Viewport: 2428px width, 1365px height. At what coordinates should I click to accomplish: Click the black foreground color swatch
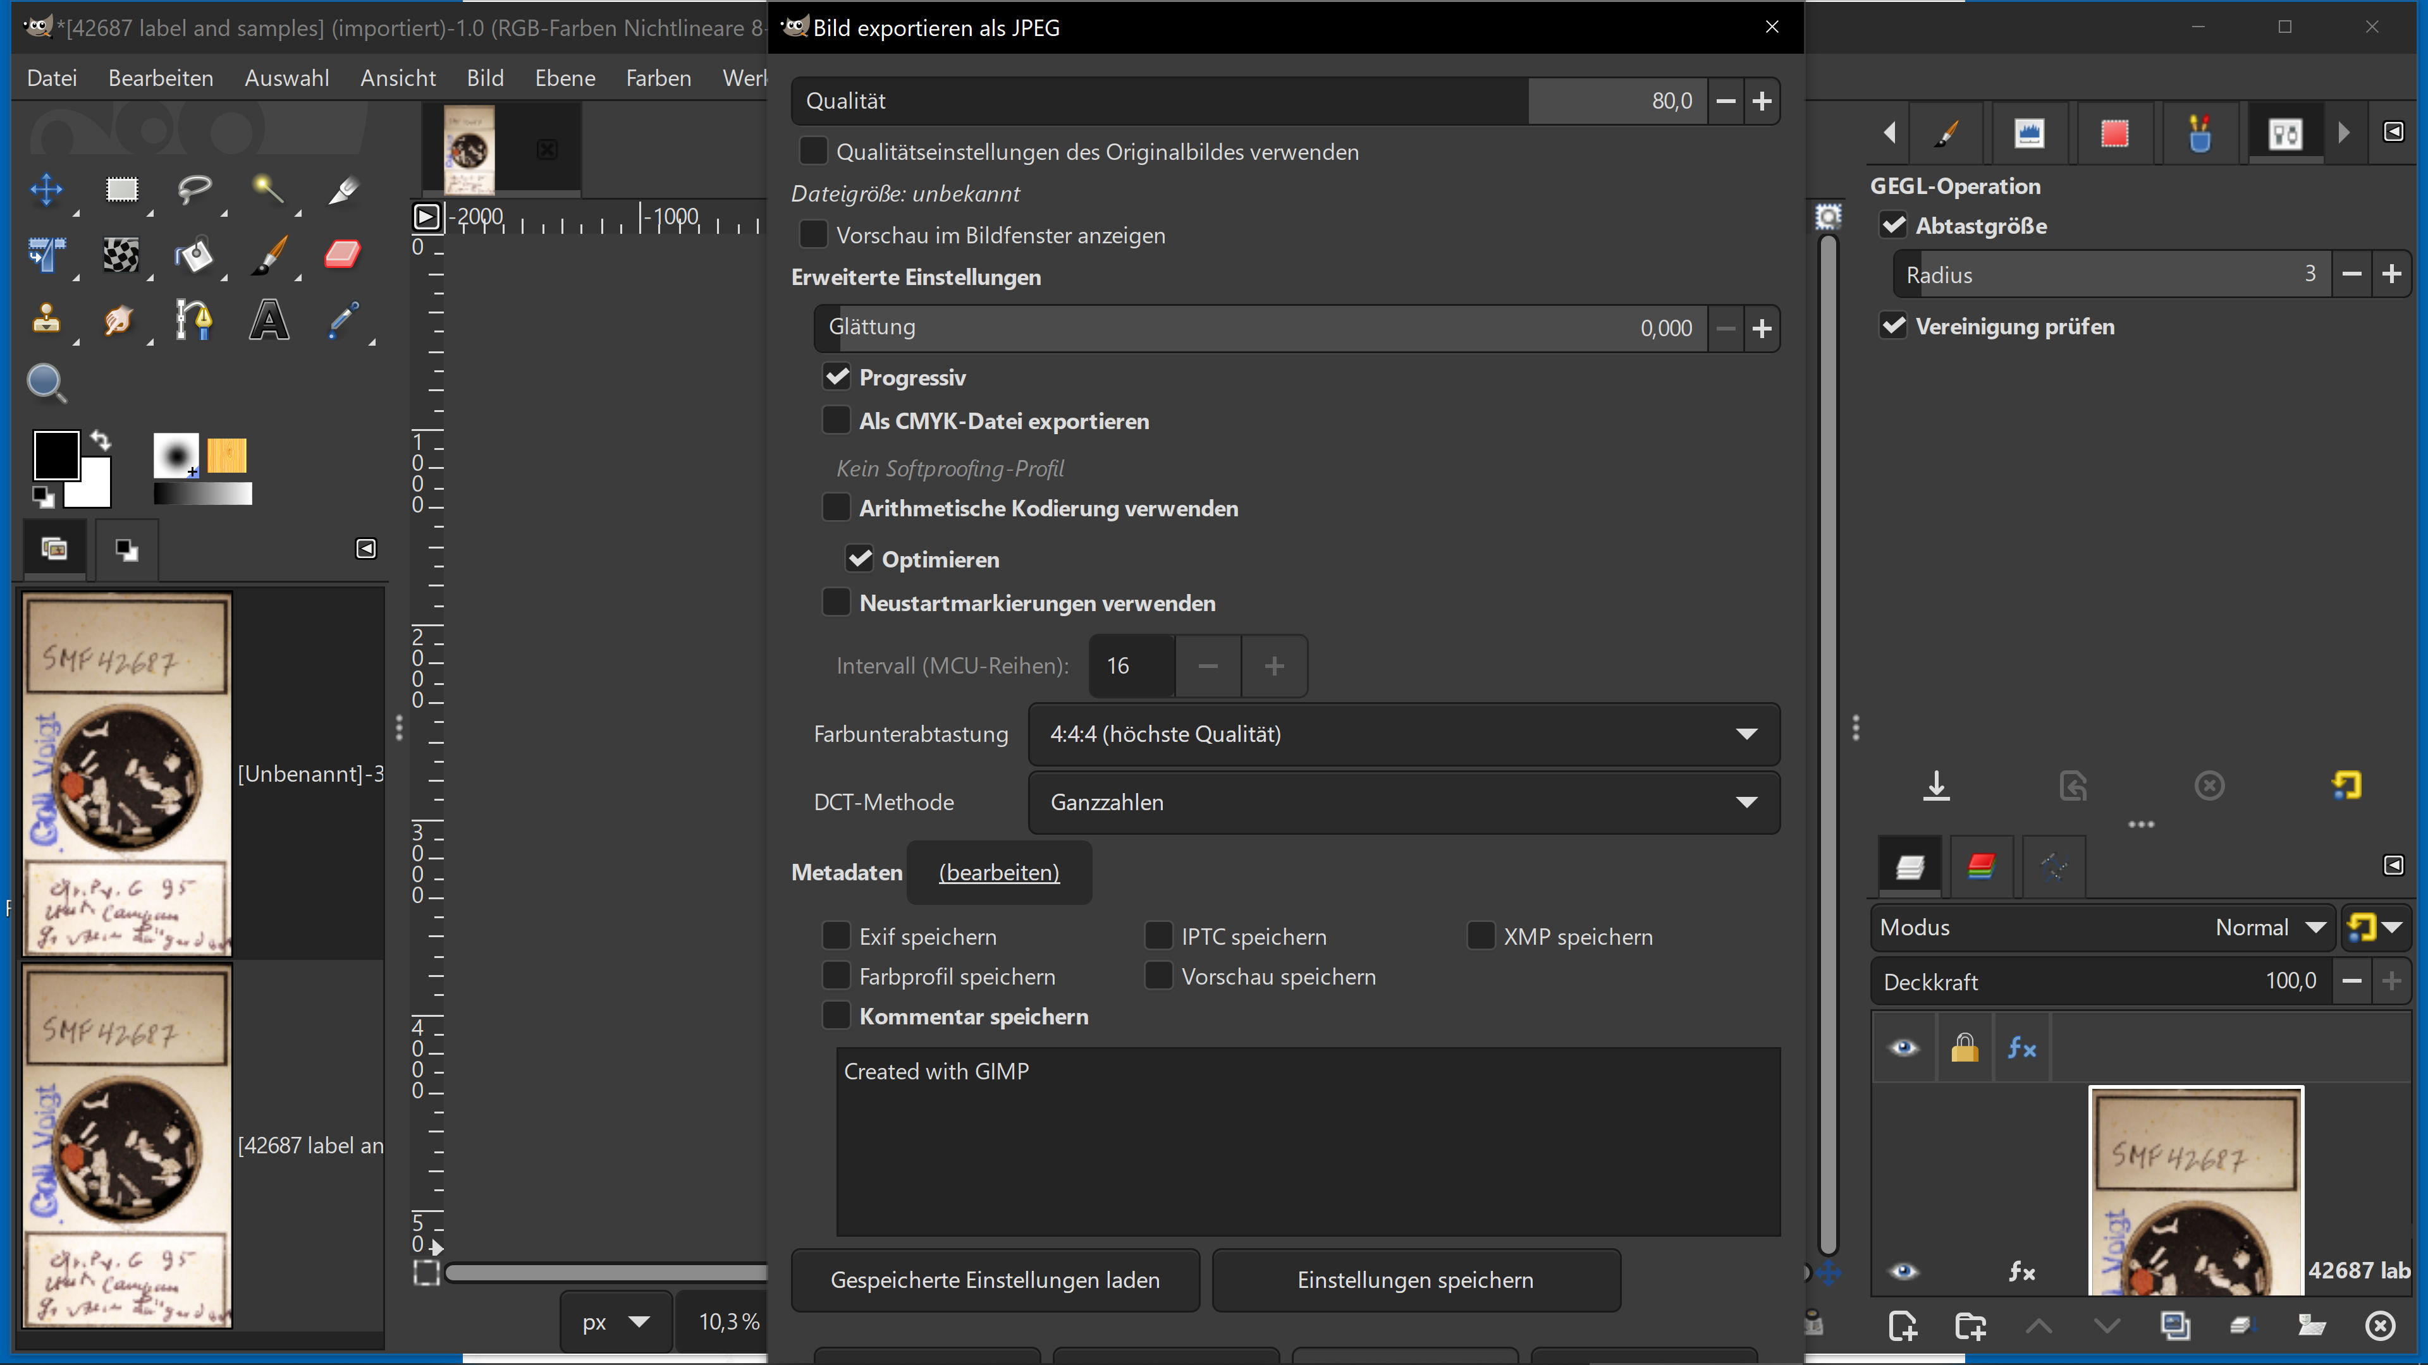[x=56, y=456]
